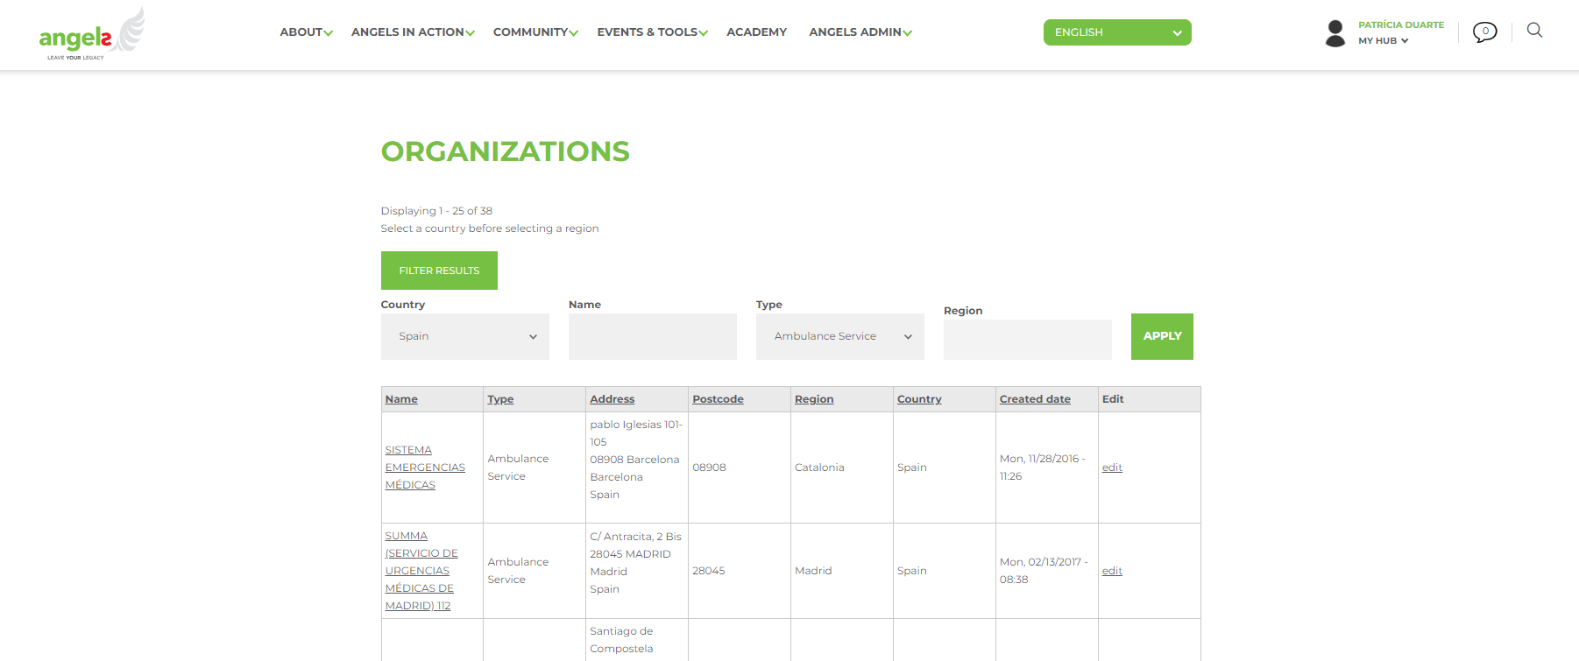Expand the Angels in Action menu

tap(413, 32)
